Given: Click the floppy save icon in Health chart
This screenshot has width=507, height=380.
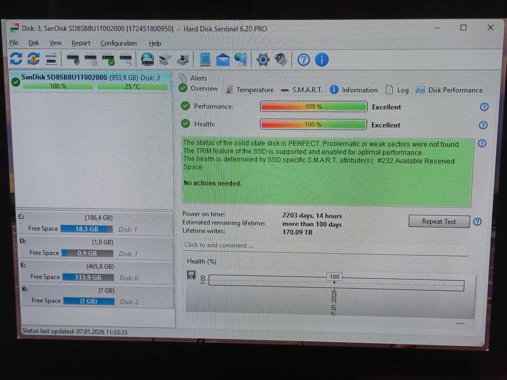Looking at the screenshot, I should tap(191, 275).
